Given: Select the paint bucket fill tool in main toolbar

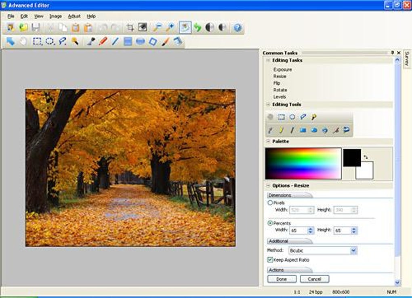Looking at the screenshot, I should pos(178,41).
